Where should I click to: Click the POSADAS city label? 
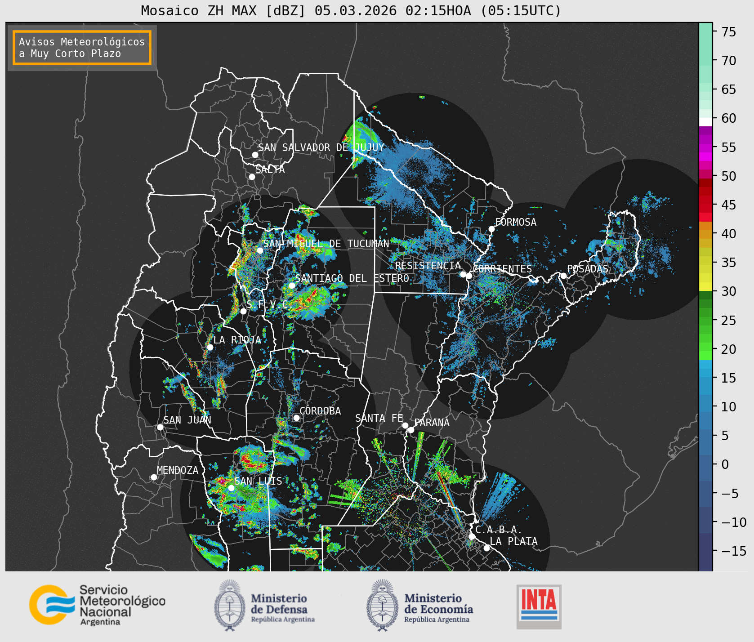click(588, 269)
